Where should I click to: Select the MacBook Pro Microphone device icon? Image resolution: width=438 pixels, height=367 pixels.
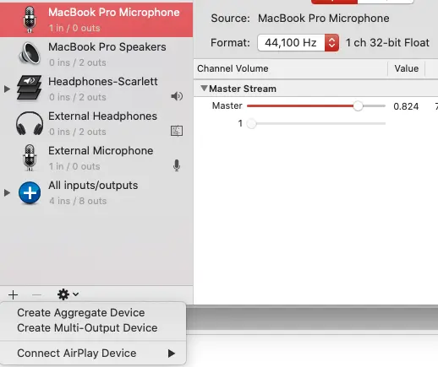coord(30,19)
